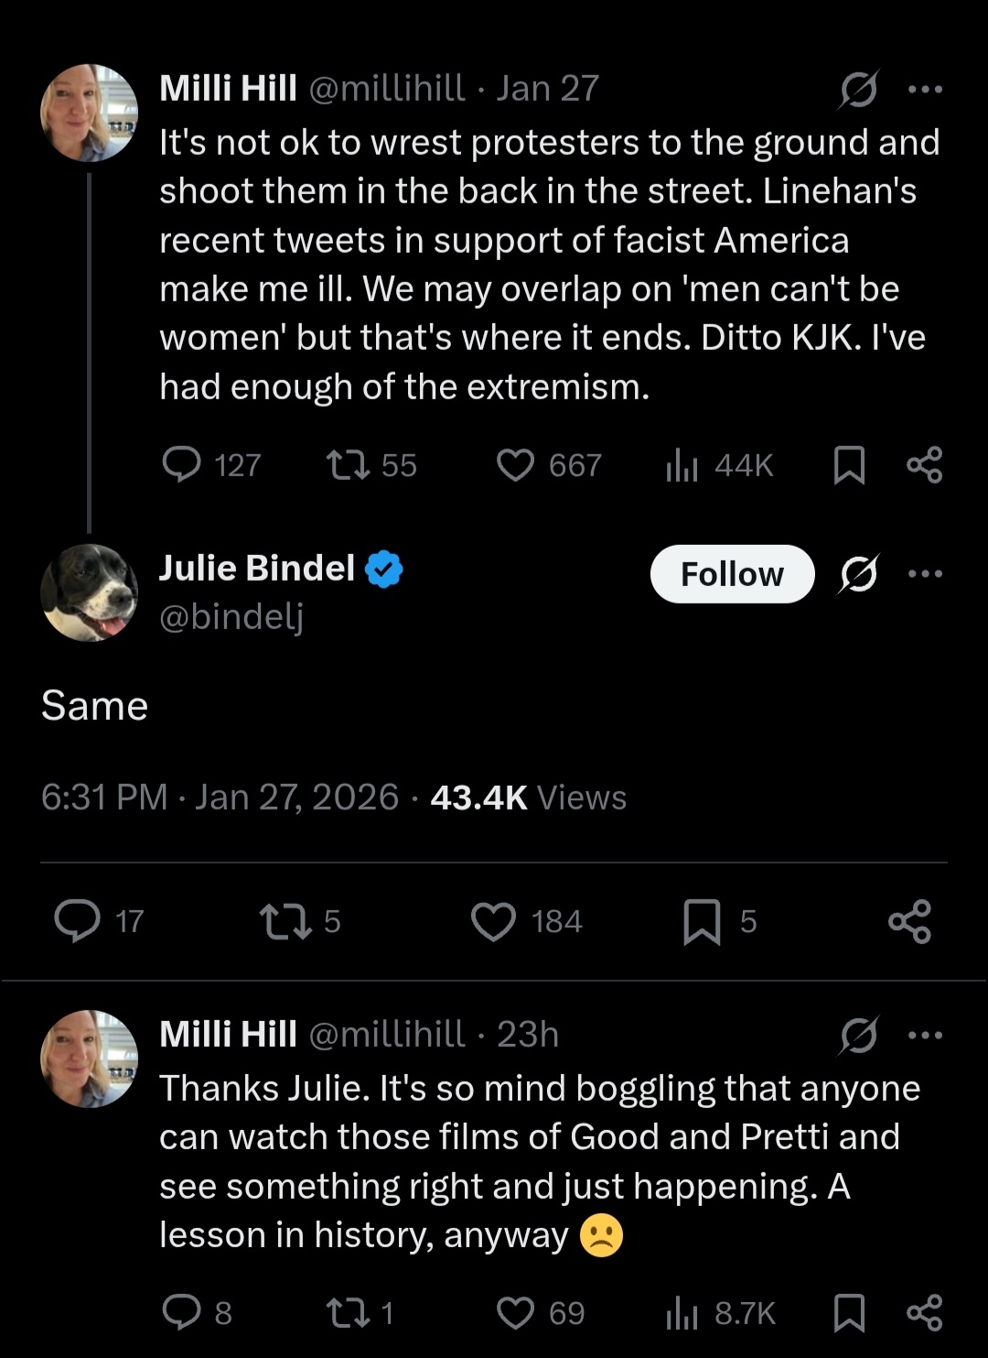
Task: Like Milli Hill's reply with 69 likes
Action: (515, 1312)
